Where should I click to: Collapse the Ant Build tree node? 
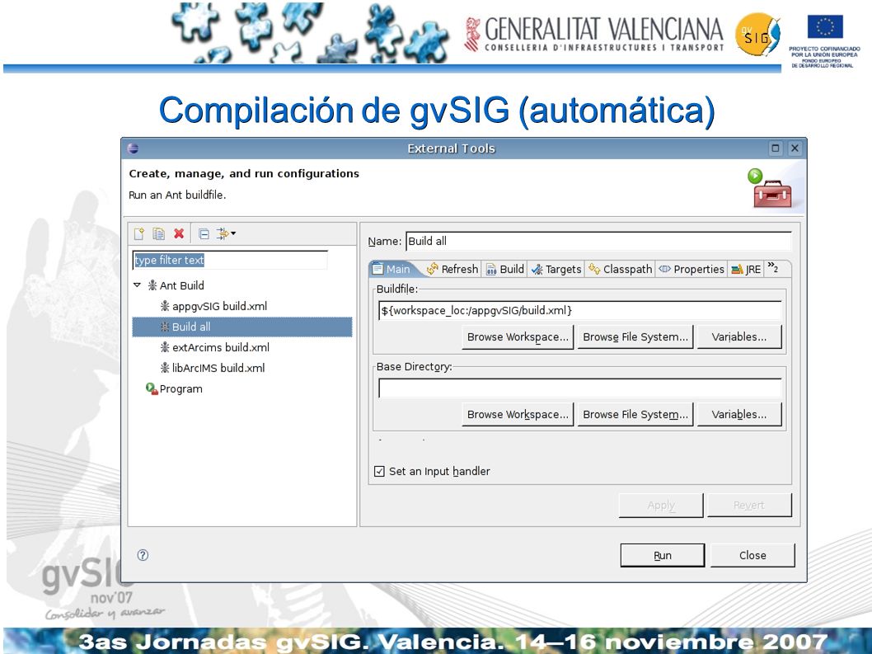click(x=137, y=285)
